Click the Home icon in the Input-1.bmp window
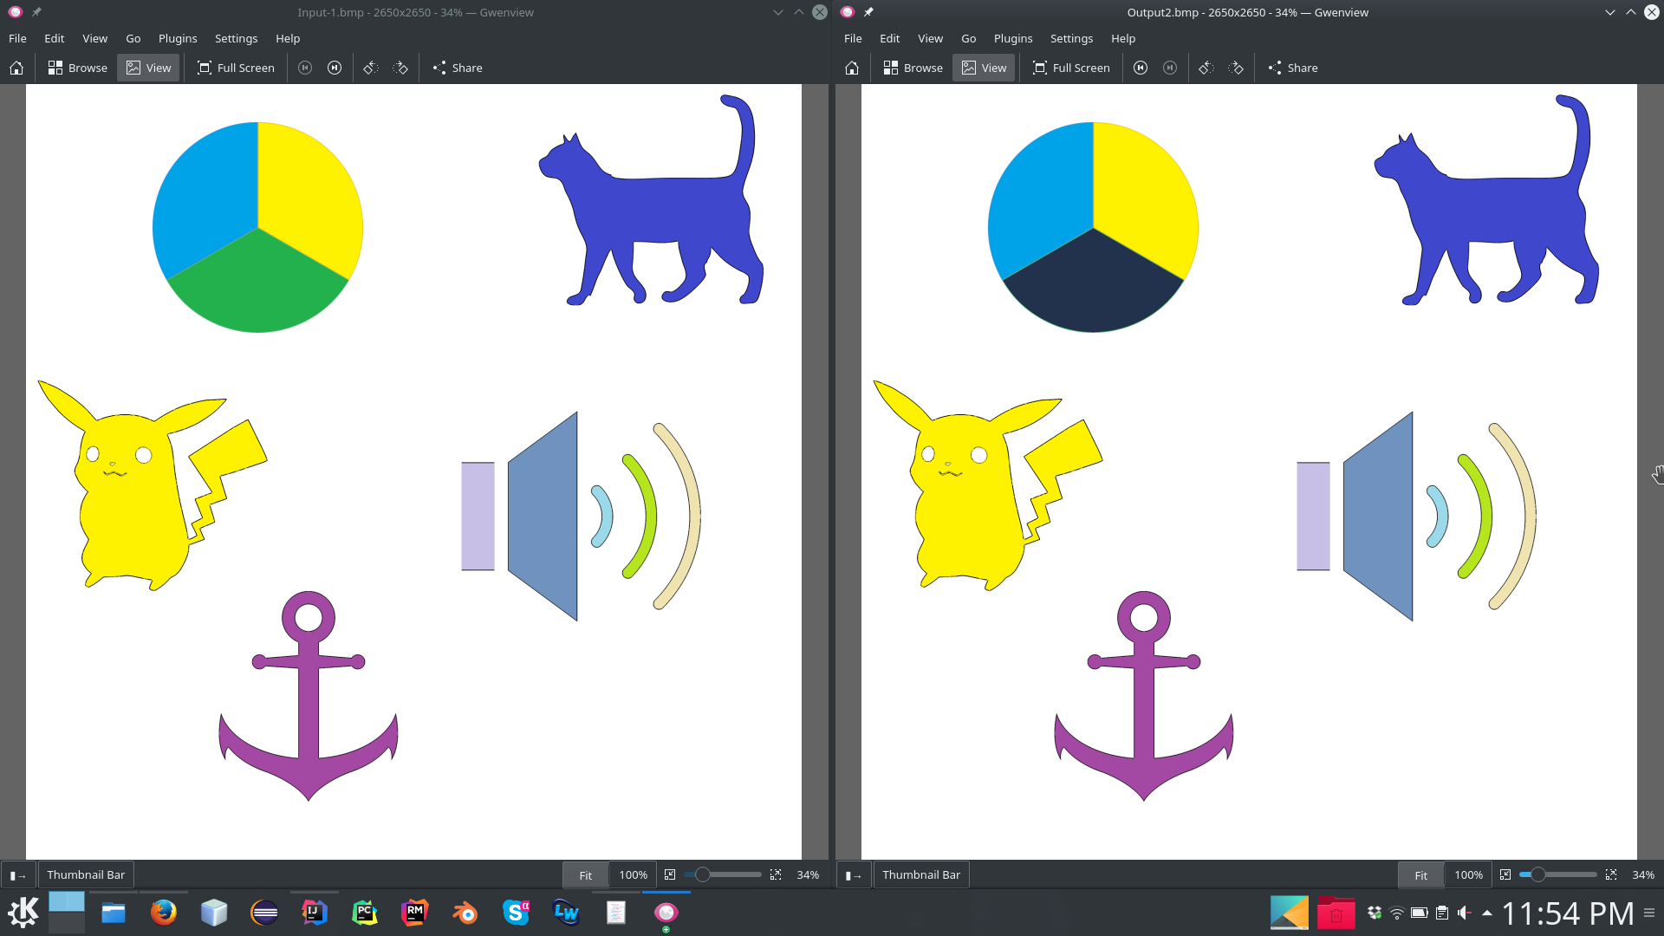 tap(16, 68)
